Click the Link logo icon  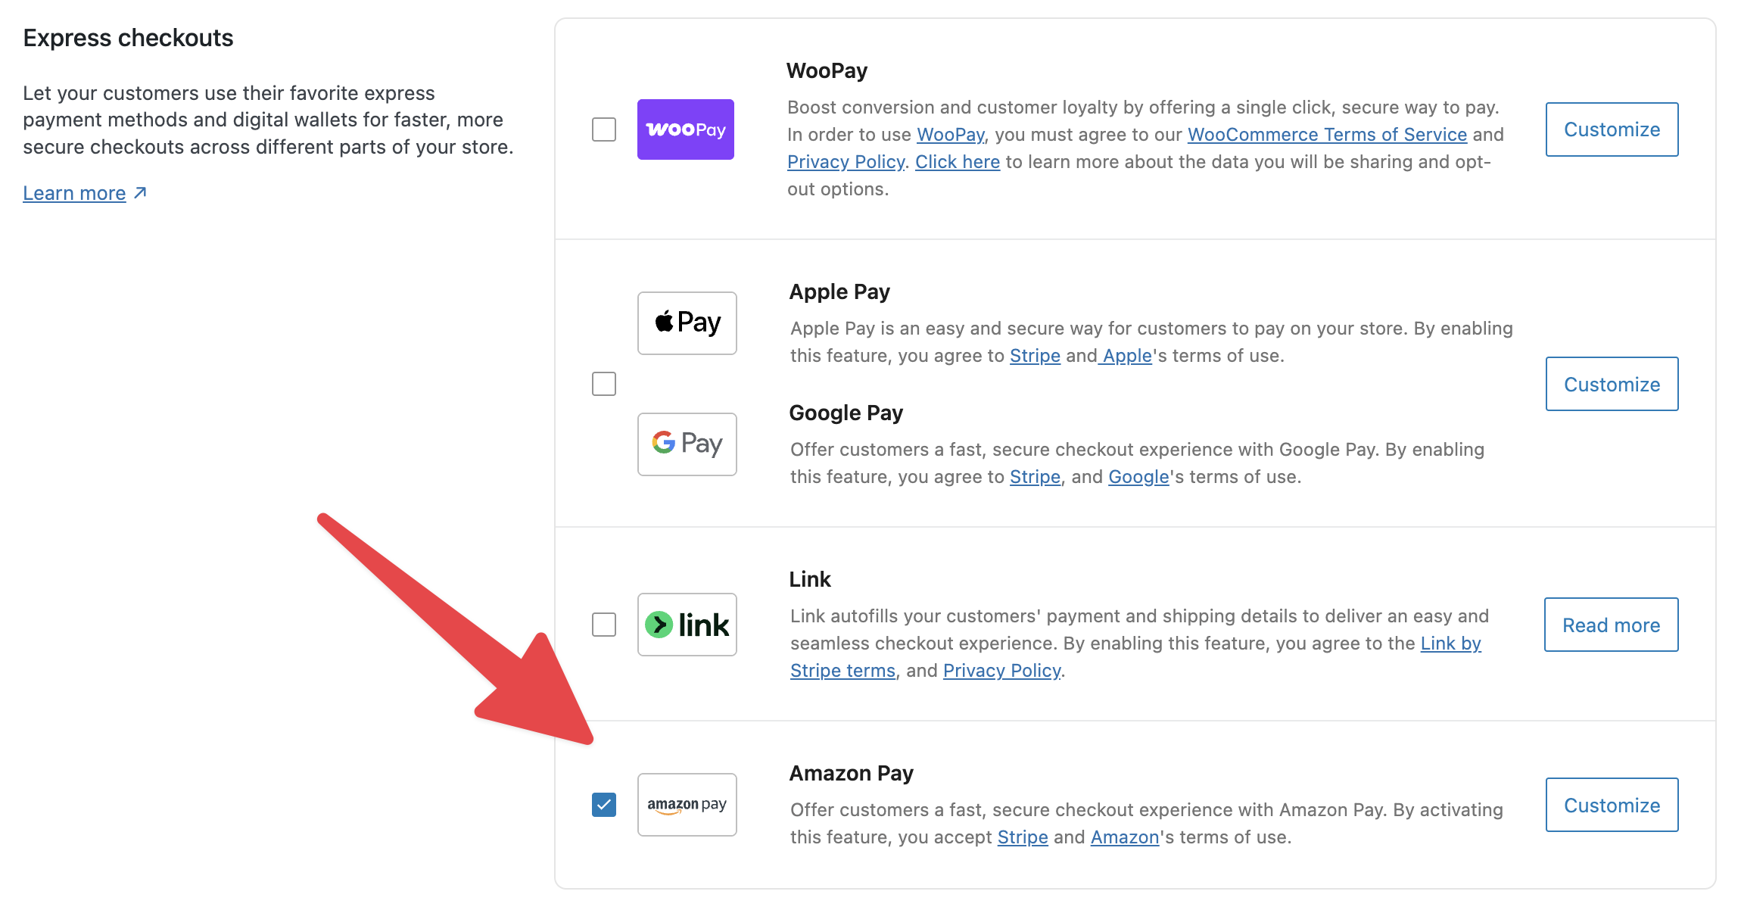[687, 625]
